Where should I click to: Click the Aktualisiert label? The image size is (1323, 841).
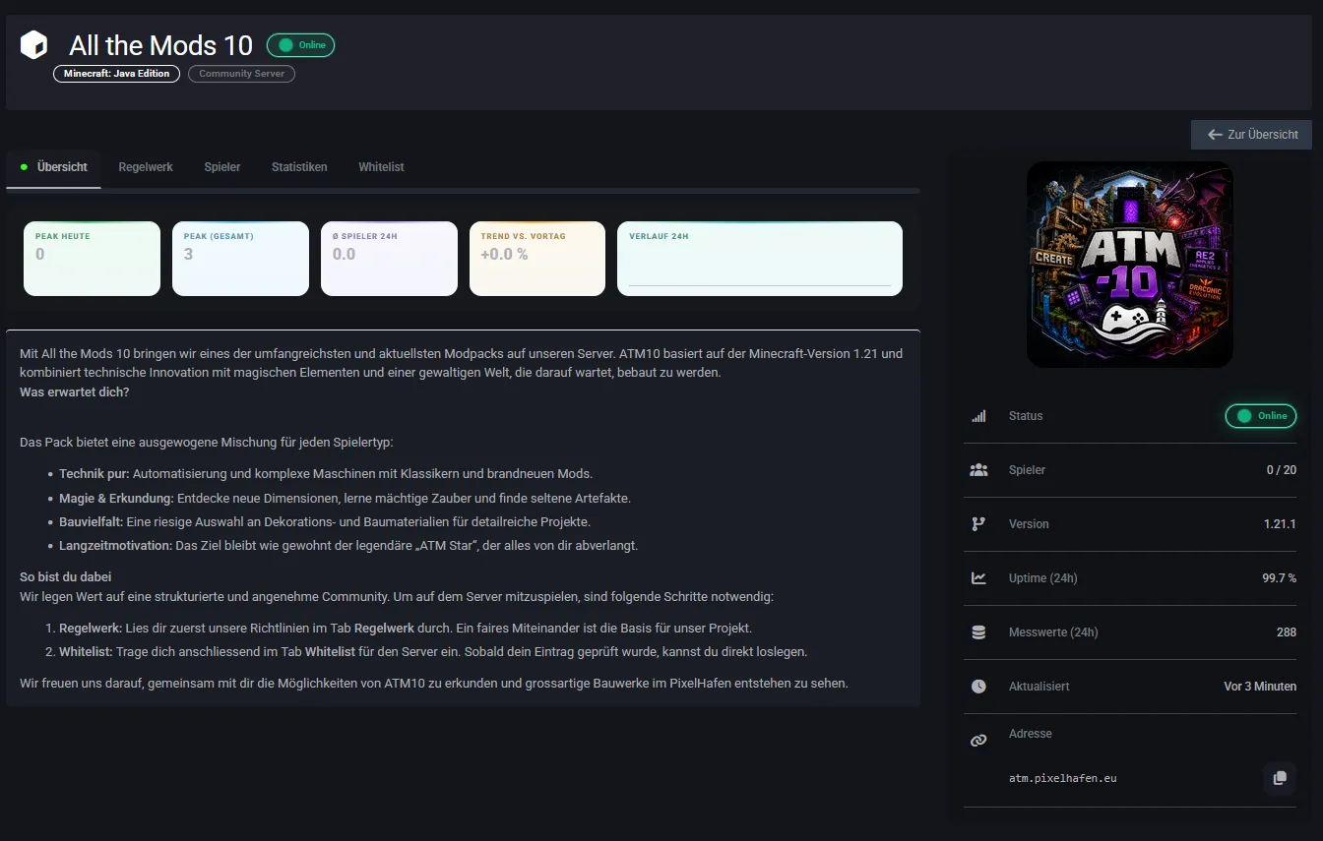point(1039,687)
